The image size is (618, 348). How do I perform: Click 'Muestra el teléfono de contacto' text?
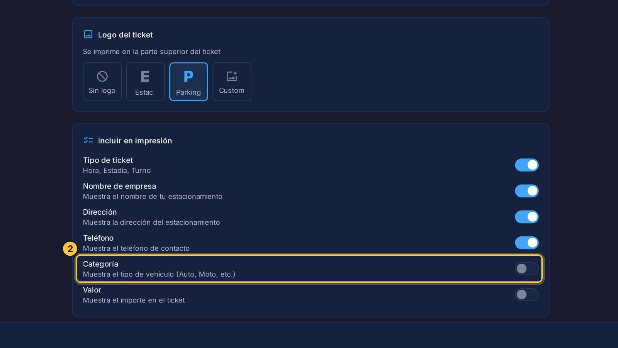[136, 248]
